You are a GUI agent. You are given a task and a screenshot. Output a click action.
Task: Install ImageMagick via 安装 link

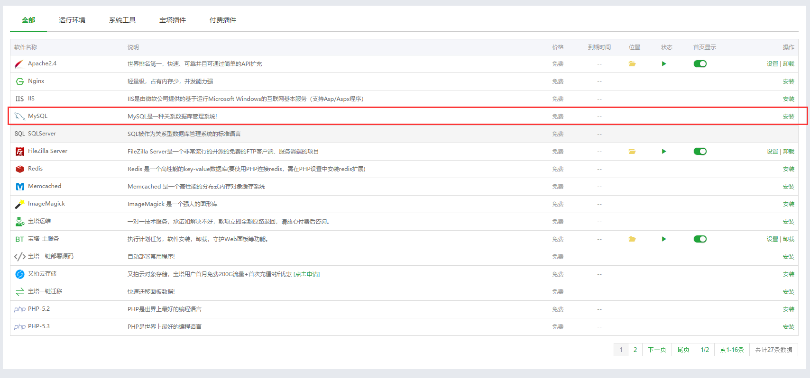tap(789, 204)
